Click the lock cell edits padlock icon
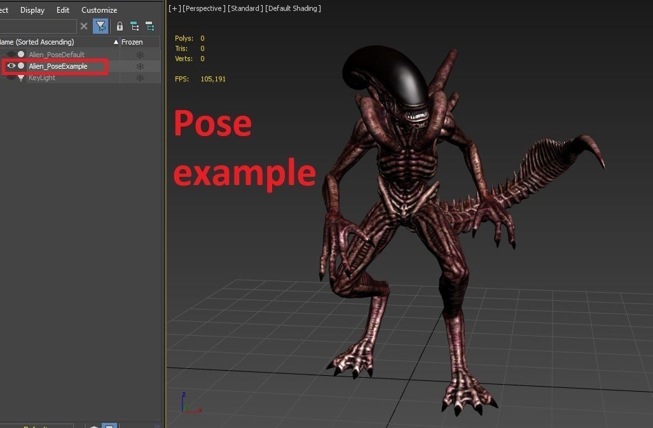Screen dimensions: 653x428 120,26
